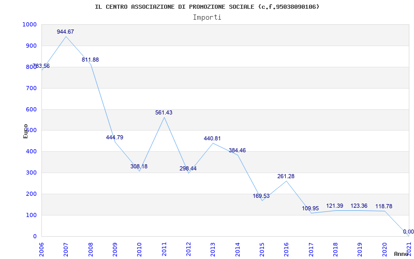Click the 2021 x-axis year label
This screenshot has height=259, width=414.
click(409, 249)
